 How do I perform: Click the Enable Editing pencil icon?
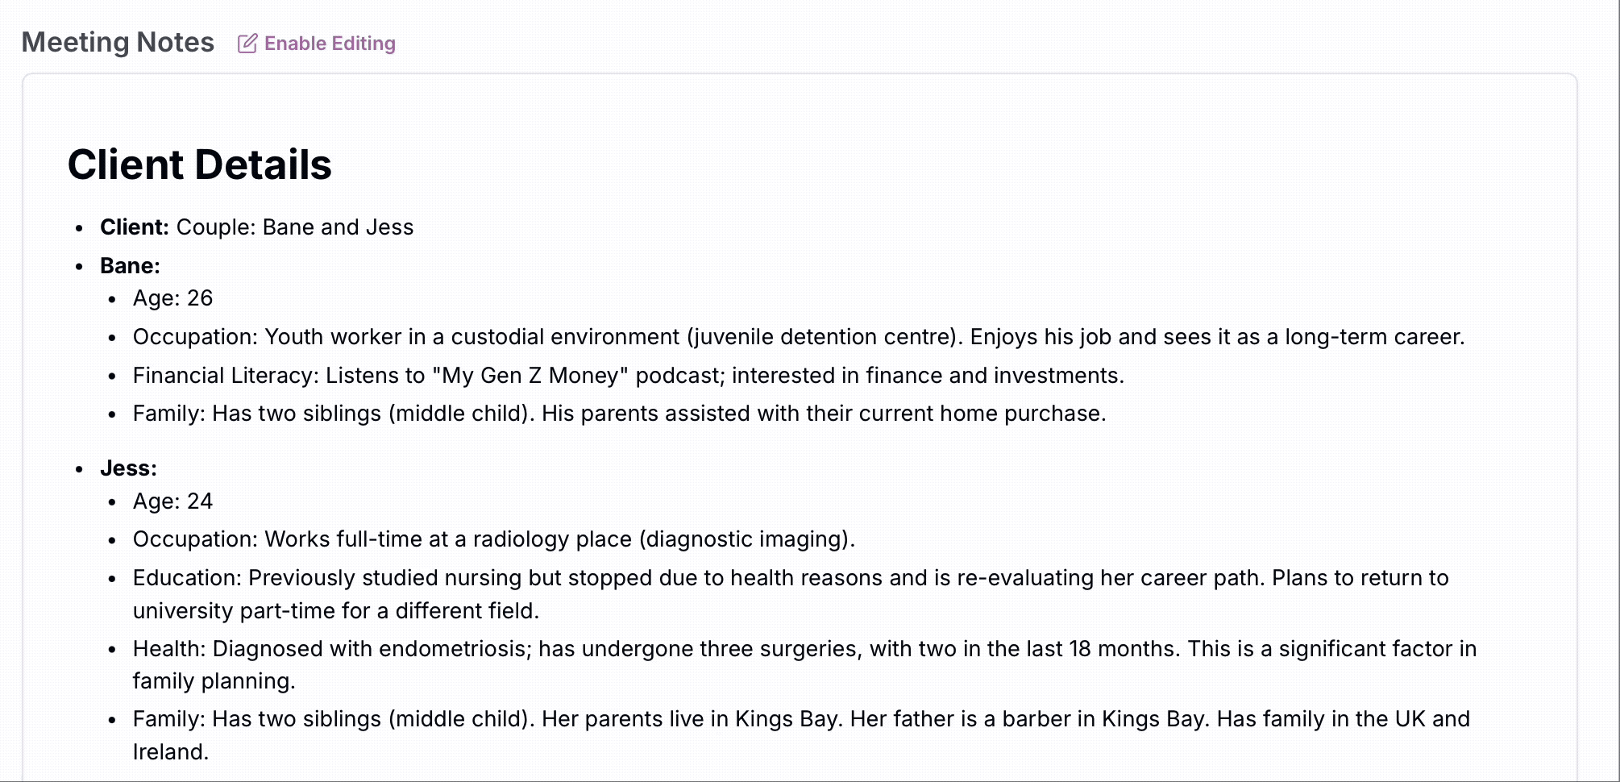pos(247,44)
